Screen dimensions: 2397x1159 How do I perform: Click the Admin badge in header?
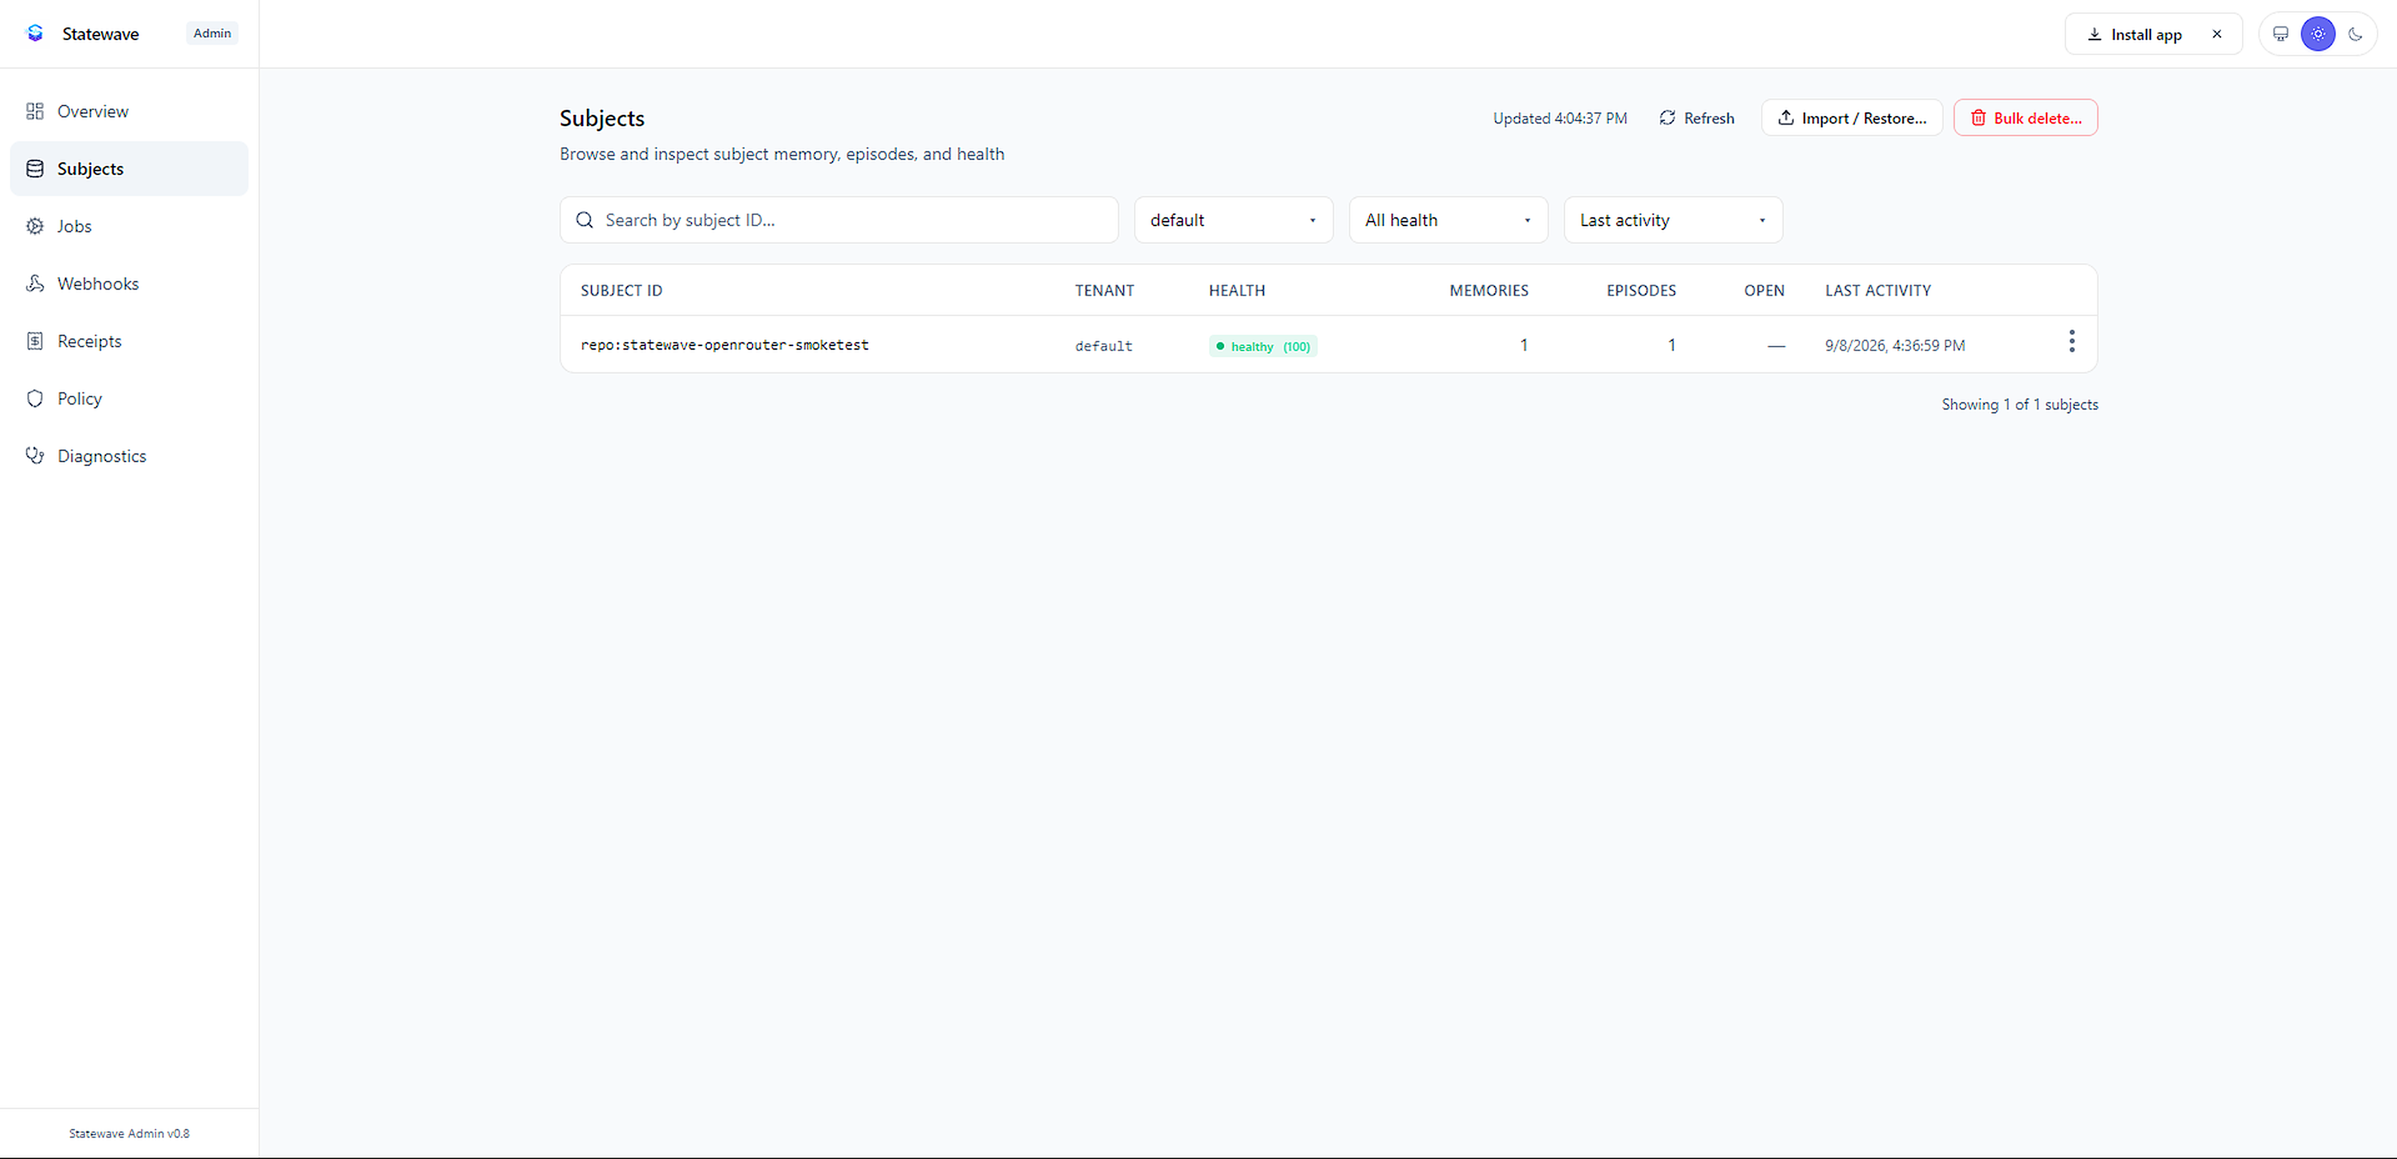[x=212, y=34]
